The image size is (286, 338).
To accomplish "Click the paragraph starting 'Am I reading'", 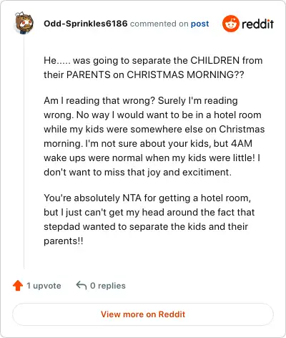I will point(154,136).
